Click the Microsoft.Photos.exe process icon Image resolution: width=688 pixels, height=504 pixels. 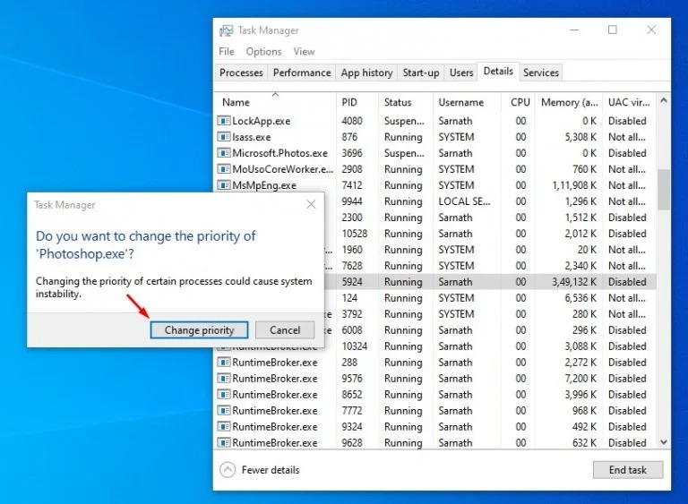tap(224, 153)
